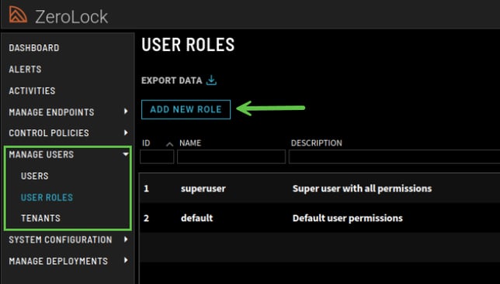Open the Dashboard menu item
The height and width of the screenshot is (284, 500).
[x=34, y=48]
